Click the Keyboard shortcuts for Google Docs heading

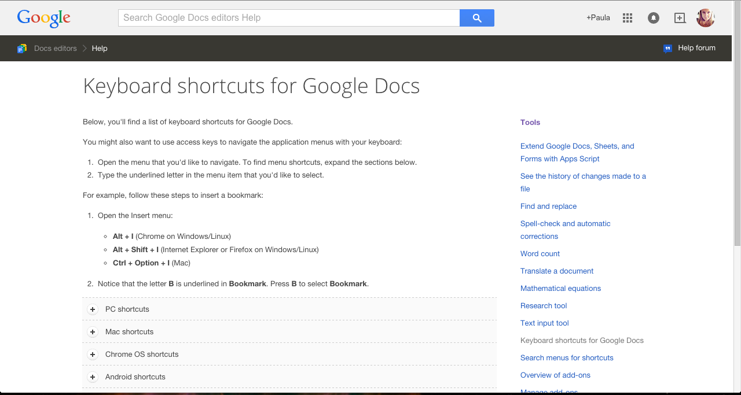[x=251, y=86]
